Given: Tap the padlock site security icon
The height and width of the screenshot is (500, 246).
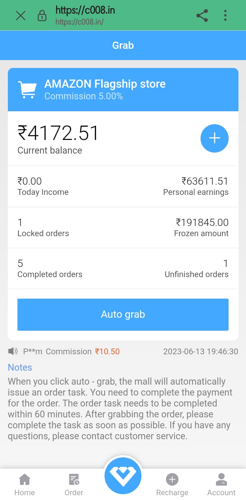Looking at the screenshot, I should 42,16.
